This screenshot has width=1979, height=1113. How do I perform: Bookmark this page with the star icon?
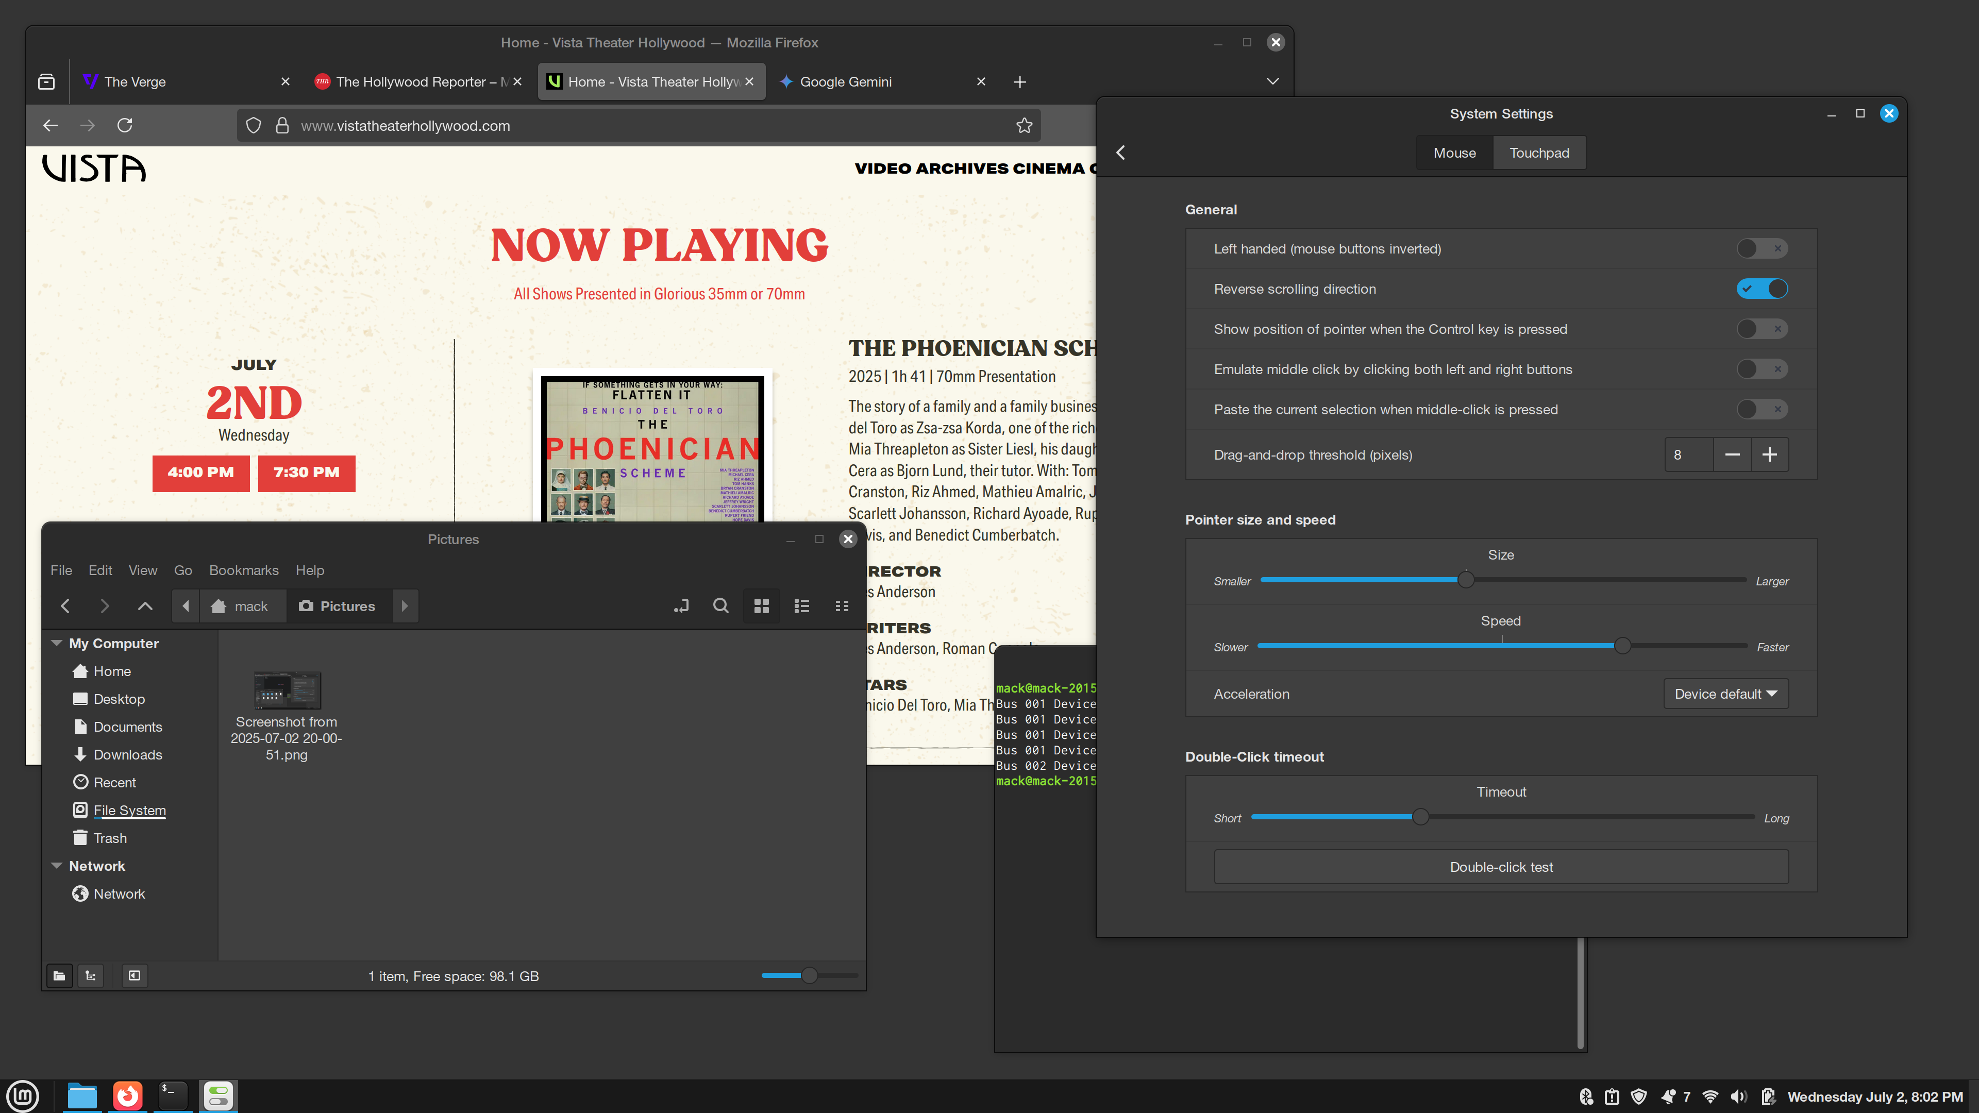click(1024, 125)
